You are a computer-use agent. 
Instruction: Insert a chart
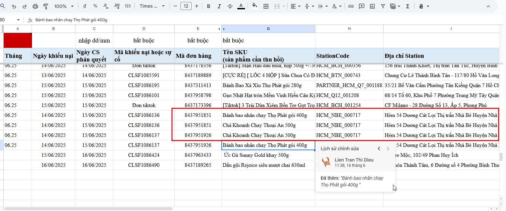(372, 6)
